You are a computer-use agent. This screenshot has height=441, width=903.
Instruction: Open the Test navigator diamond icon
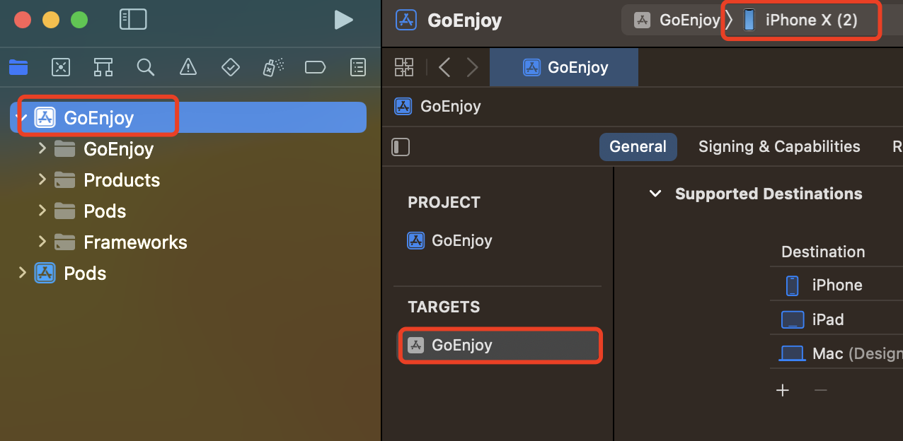pyautogui.click(x=231, y=67)
